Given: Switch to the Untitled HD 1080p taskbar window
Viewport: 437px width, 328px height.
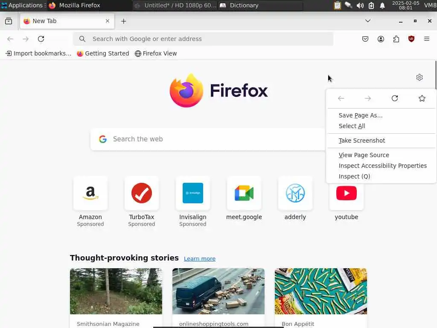Looking at the screenshot, I should [x=175, y=5].
